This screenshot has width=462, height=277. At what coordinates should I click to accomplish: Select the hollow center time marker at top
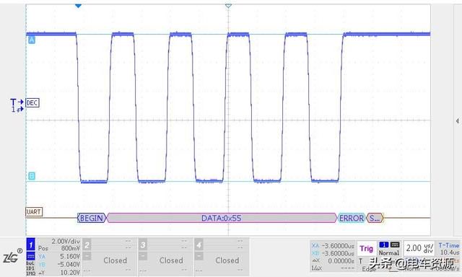[228, 6]
